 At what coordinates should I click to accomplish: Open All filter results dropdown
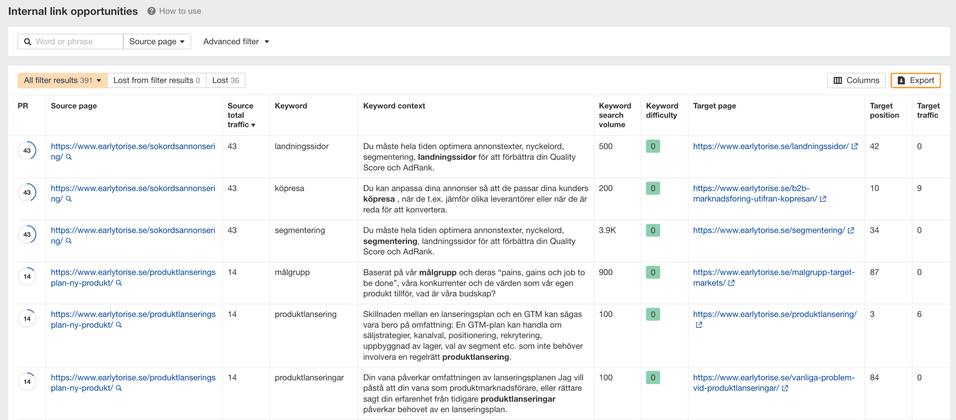(62, 80)
